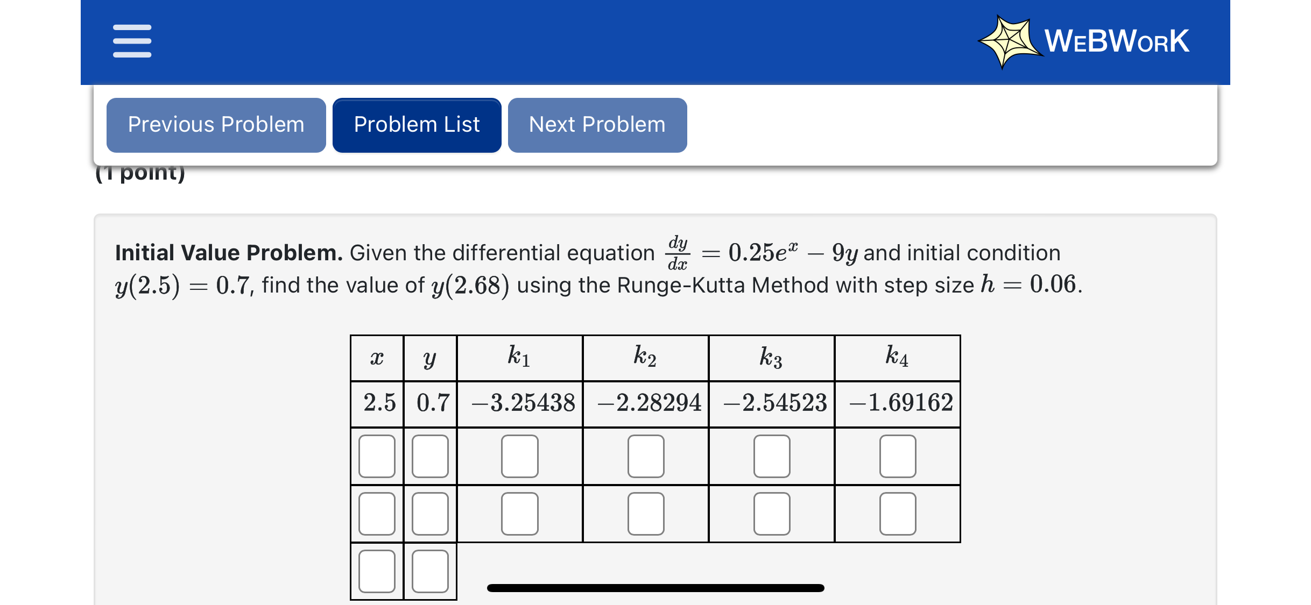The height and width of the screenshot is (605, 1311).
Task: Select the k2 input box in the third row
Action: coord(645,515)
